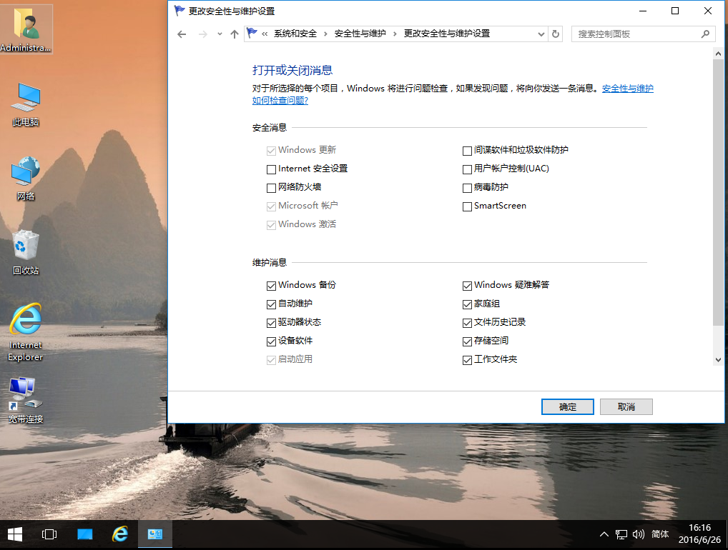Viewport: 728px width, 550px height.
Task: Open the 宽带连接 desktop shortcut
Action: click(x=26, y=401)
